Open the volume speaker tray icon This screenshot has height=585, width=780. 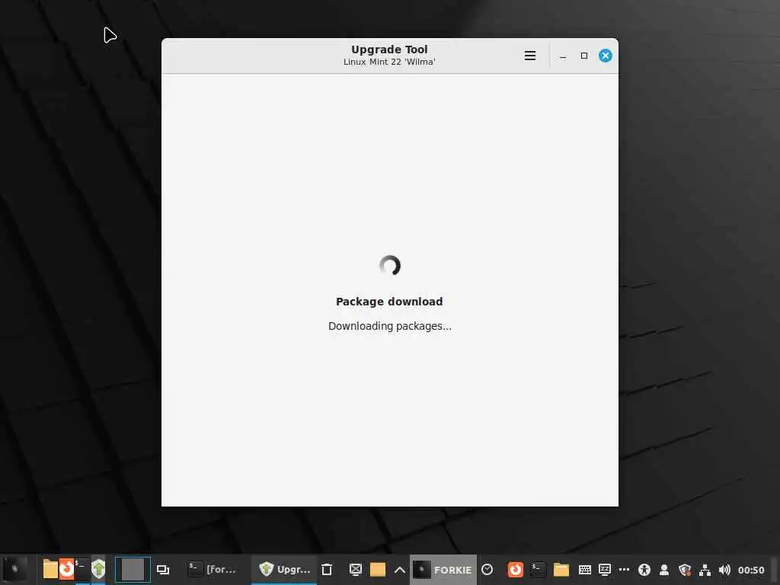[x=724, y=570]
